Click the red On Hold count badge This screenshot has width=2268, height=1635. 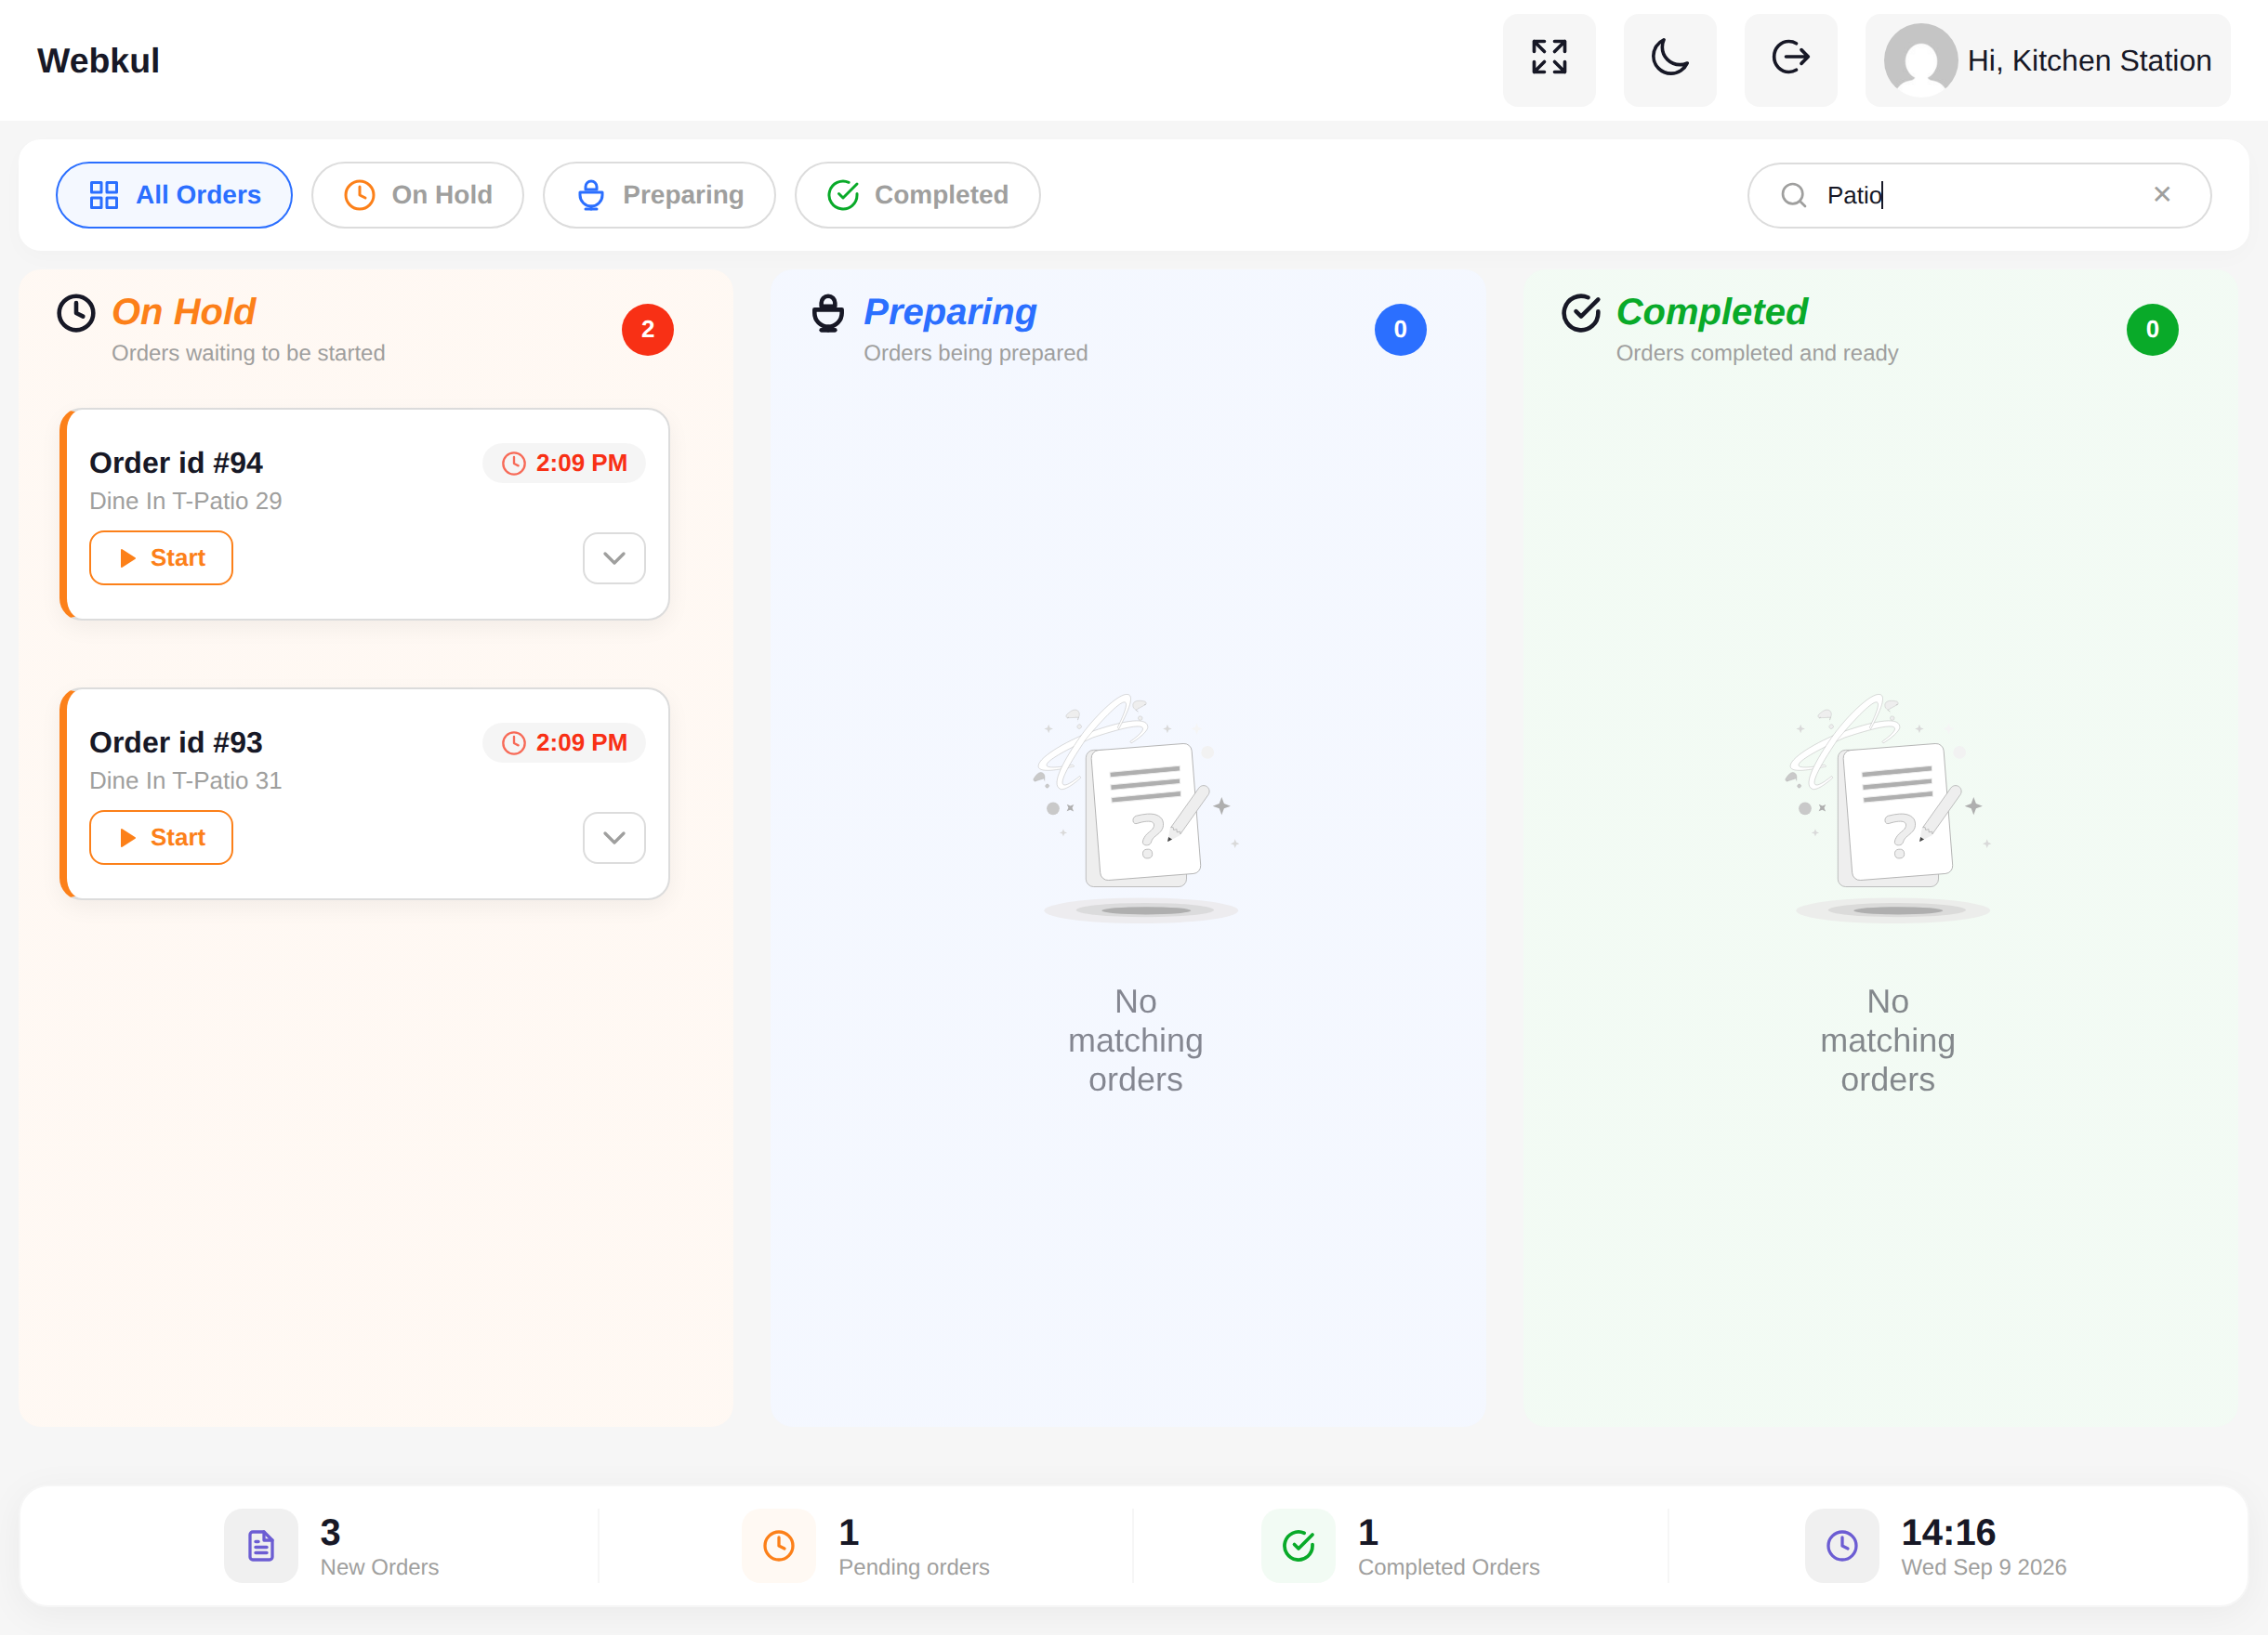[648, 329]
